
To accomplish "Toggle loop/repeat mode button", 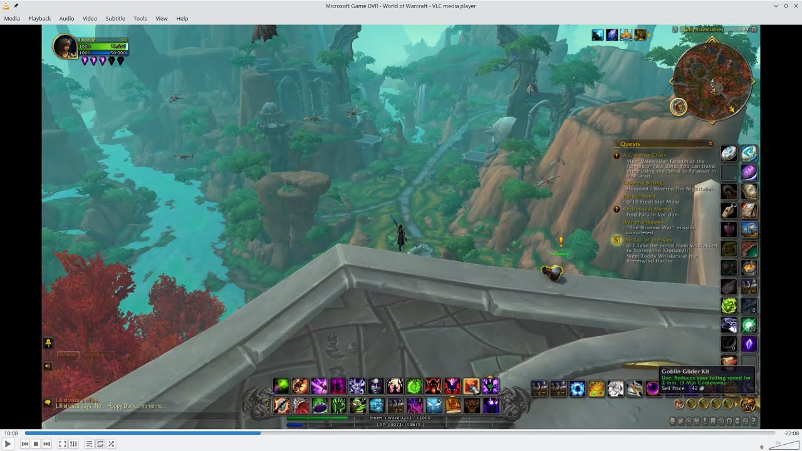I will 100,444.
